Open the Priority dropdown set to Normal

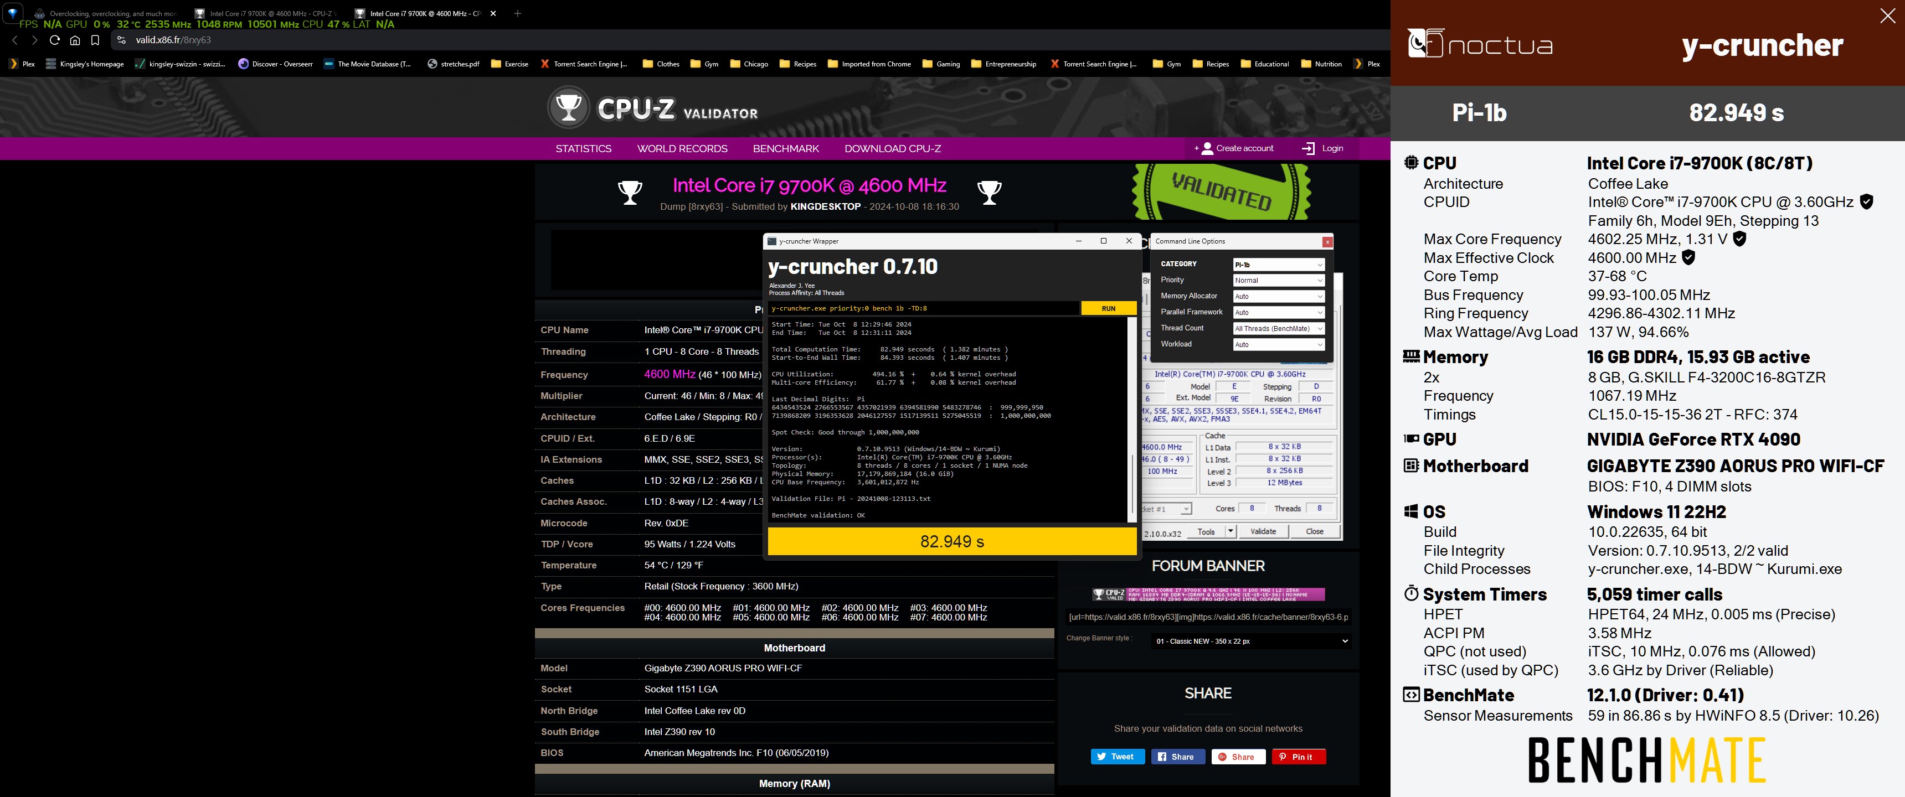tap(1278, 280)
